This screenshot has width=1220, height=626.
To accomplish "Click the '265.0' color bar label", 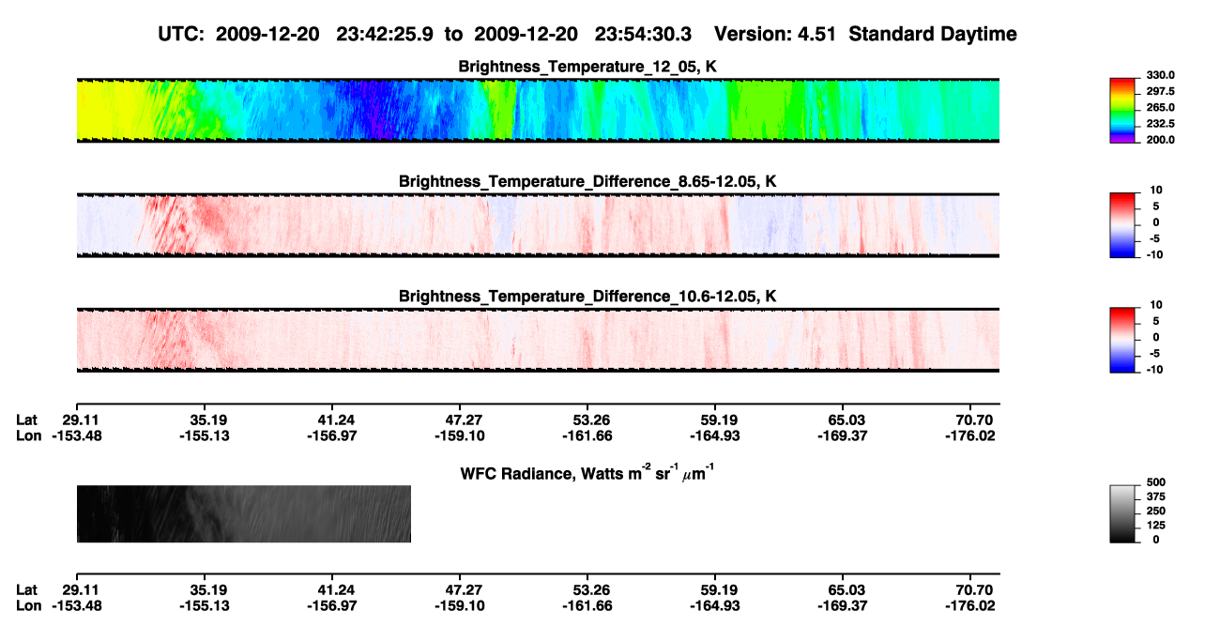I will pyautogui.click(x=1162, y=108).
